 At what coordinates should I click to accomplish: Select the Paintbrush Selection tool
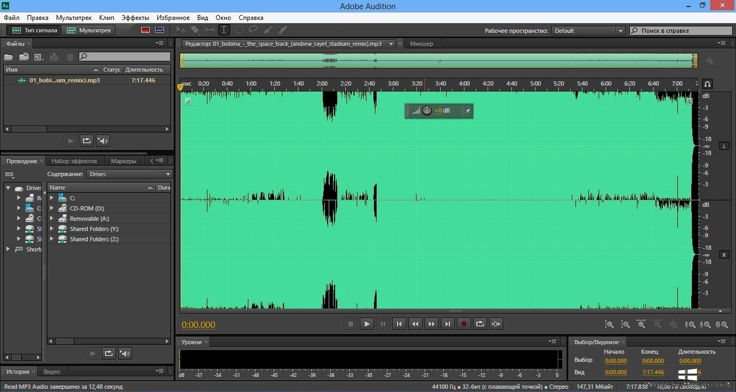(x=267, y=30)
